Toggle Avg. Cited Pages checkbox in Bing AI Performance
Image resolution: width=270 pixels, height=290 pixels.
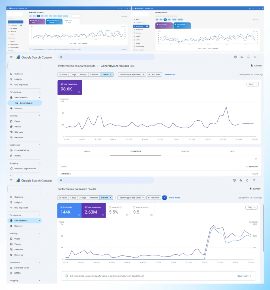point(175,24)
